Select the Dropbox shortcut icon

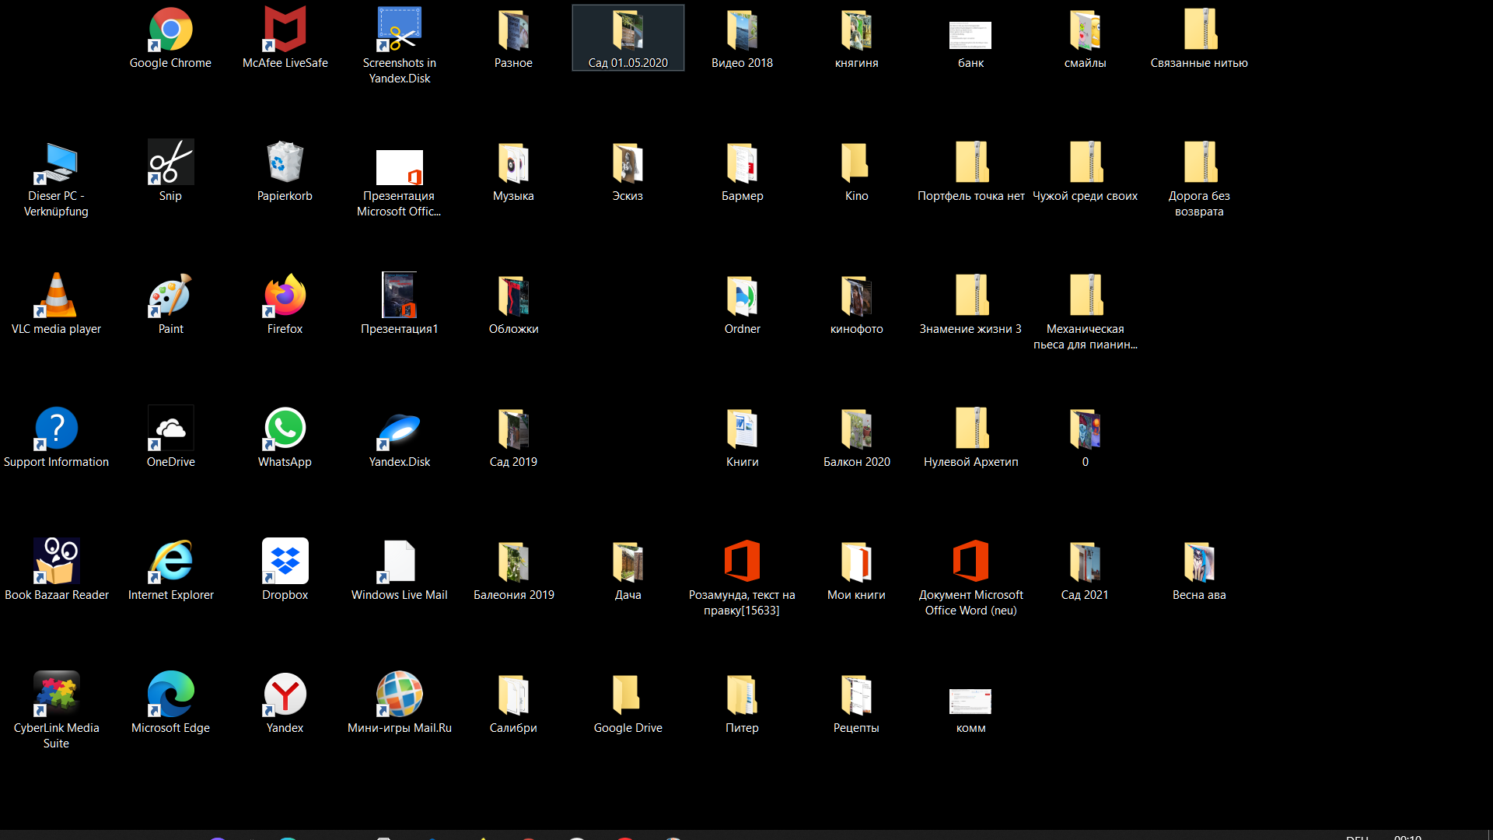(x=285, y=562)
